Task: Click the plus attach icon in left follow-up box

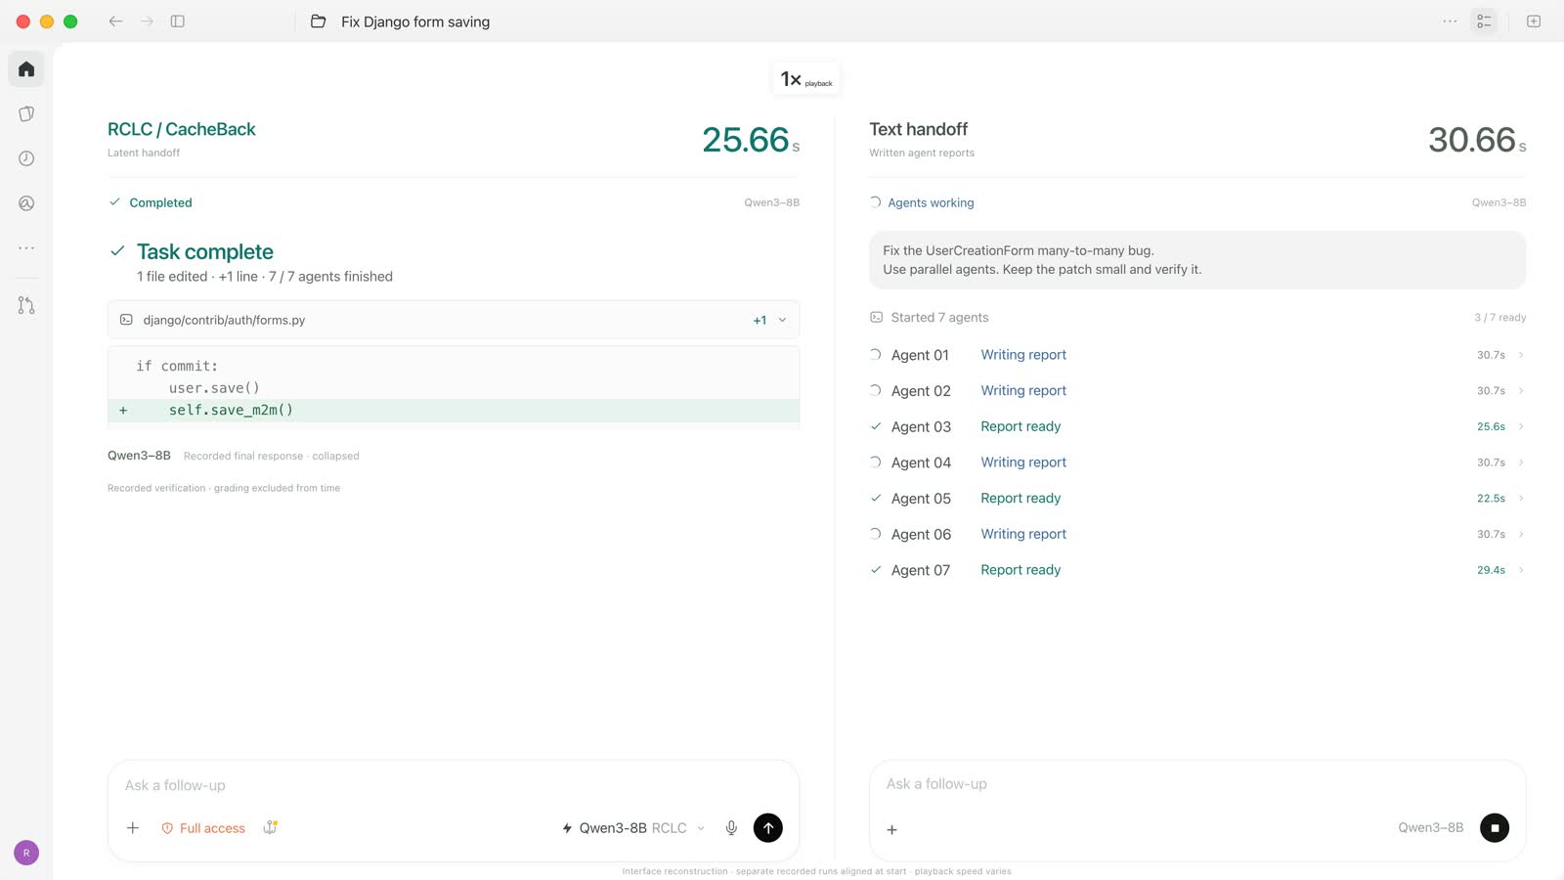Action: click(133, 828)
